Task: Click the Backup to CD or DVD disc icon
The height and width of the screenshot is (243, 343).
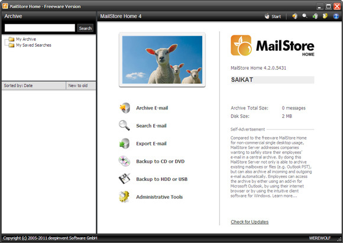Action: [x=124, y=161]
